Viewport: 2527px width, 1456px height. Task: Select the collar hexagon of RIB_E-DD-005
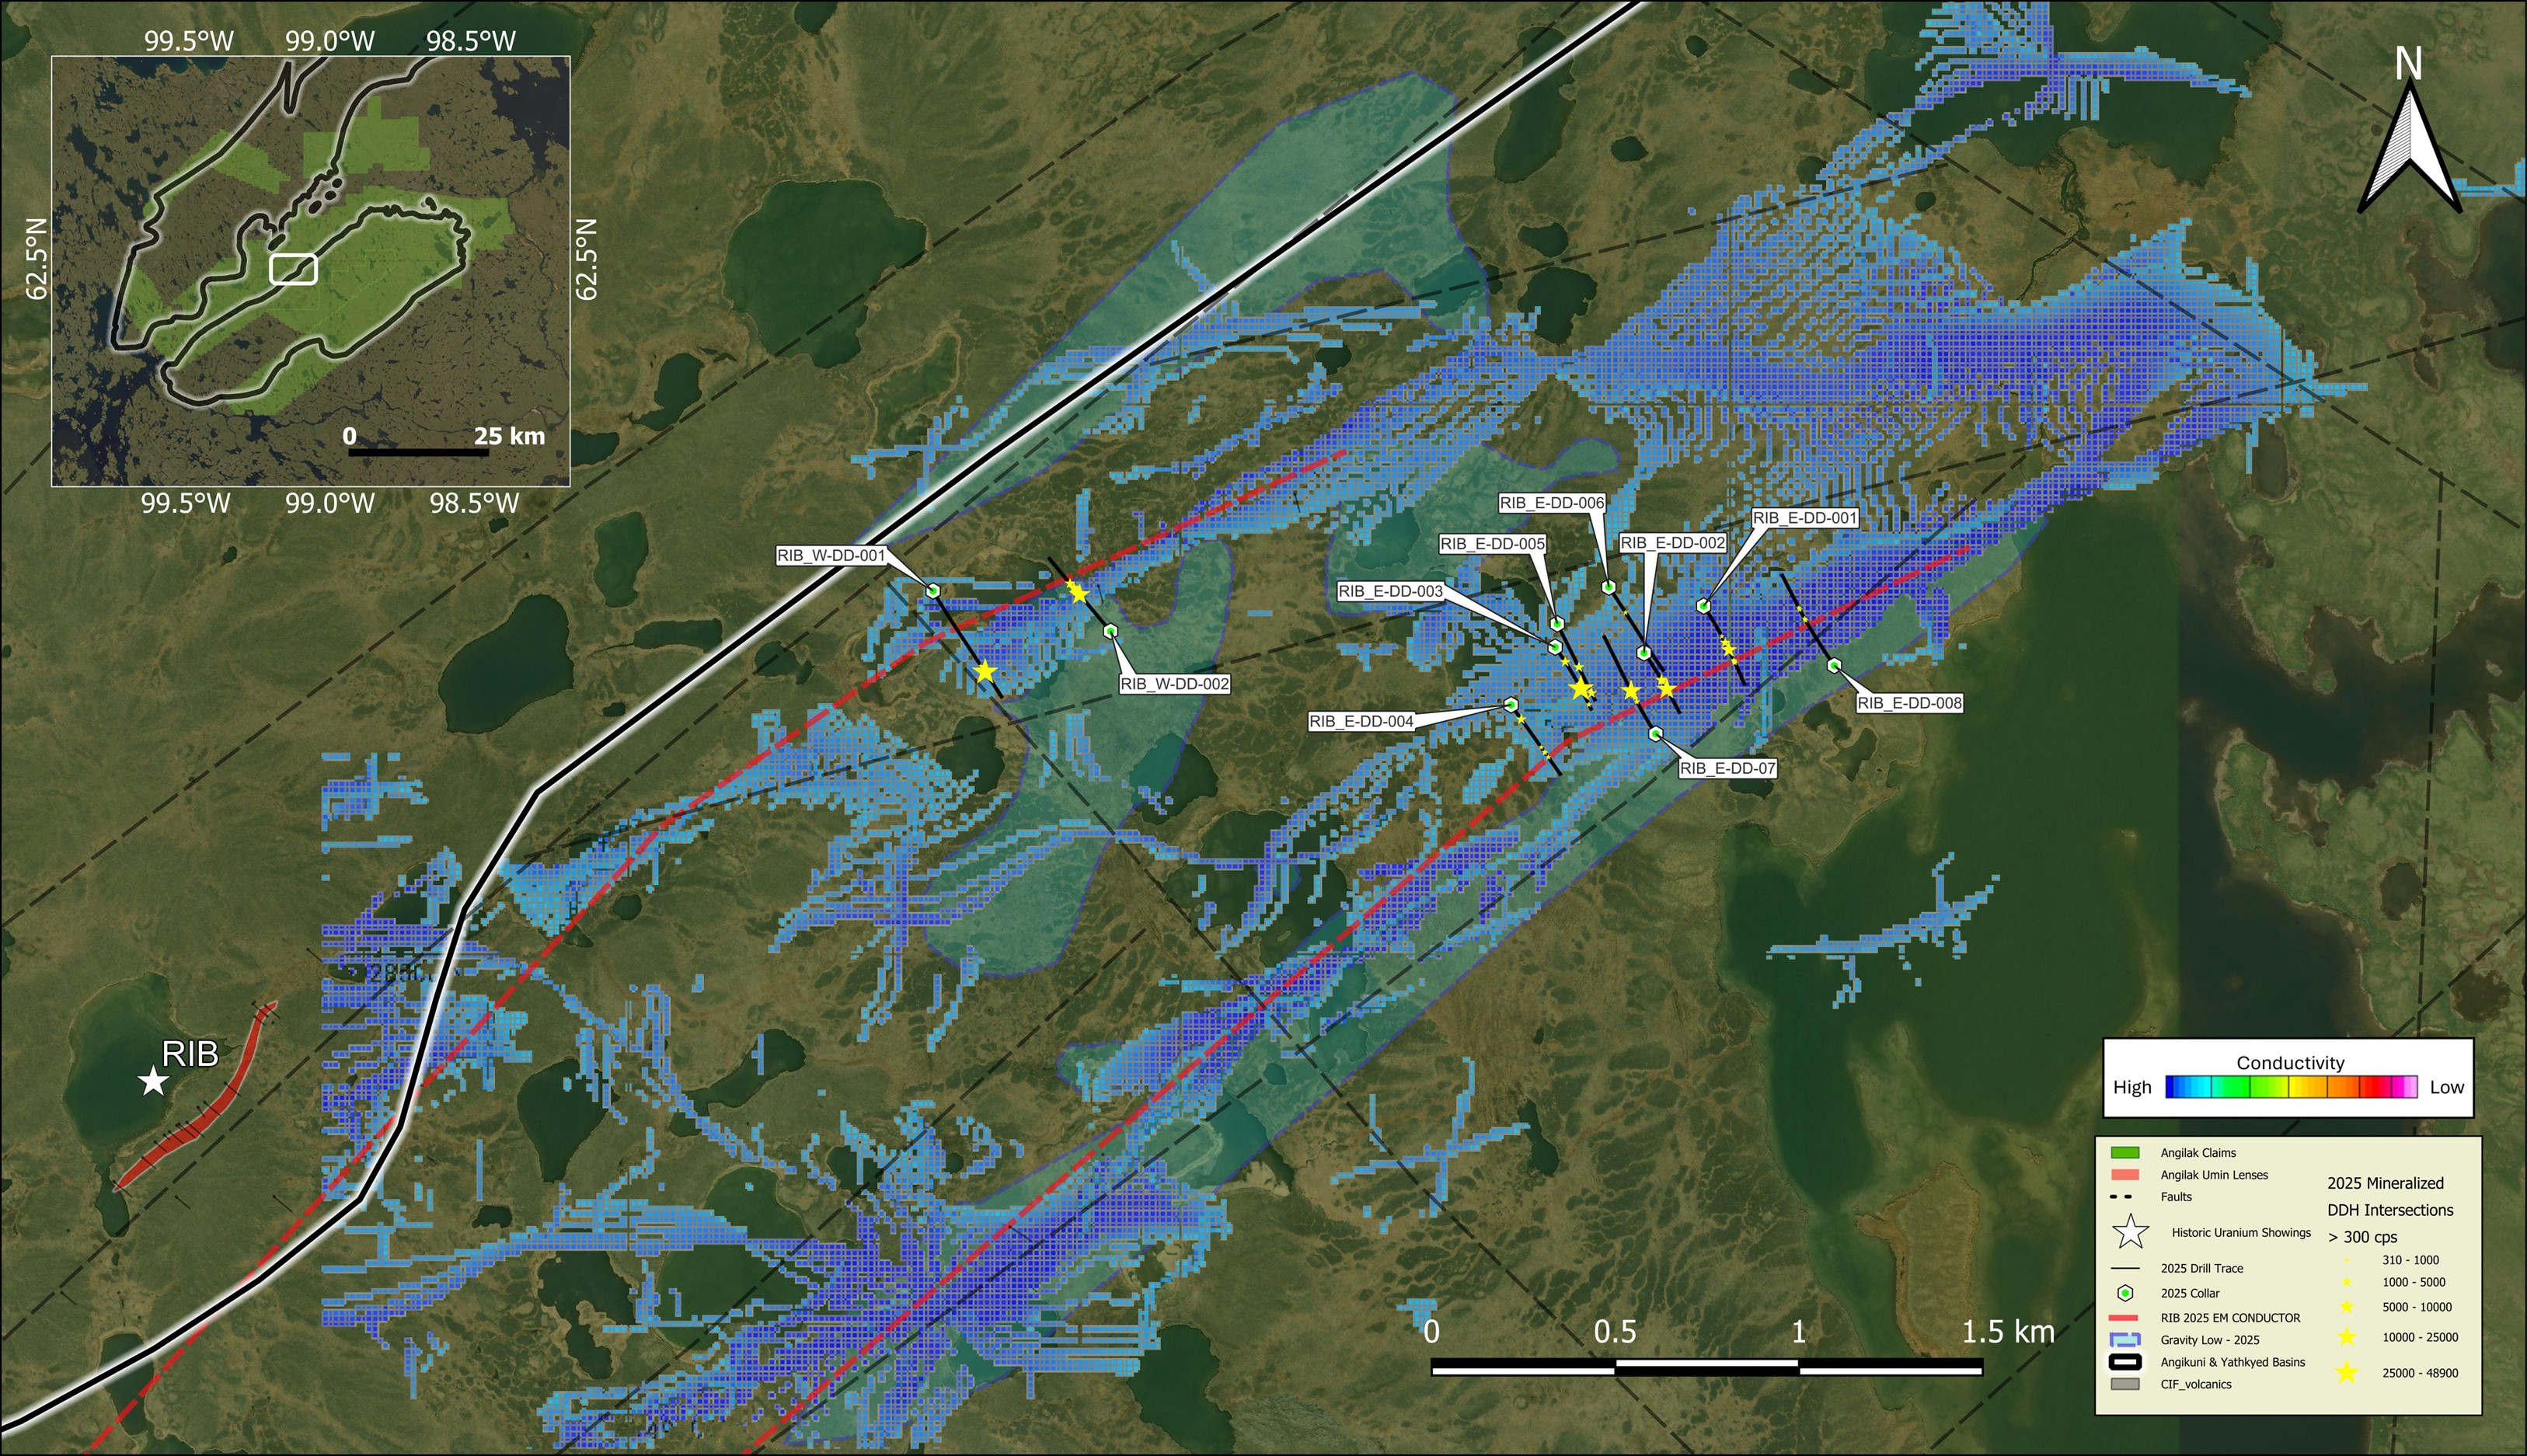point(1557,624)
